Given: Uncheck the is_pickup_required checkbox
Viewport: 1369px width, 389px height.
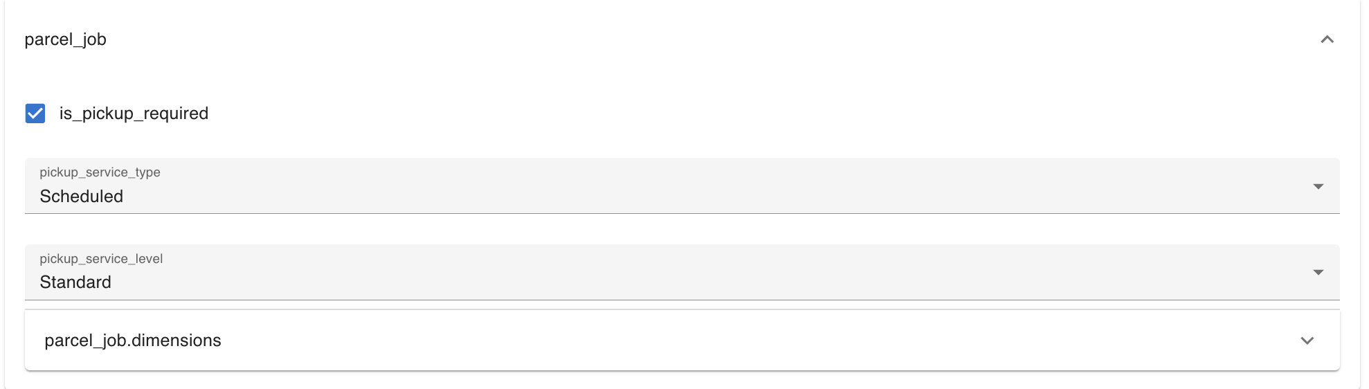Looking at the screenshot, I should (x=35, y=114).
